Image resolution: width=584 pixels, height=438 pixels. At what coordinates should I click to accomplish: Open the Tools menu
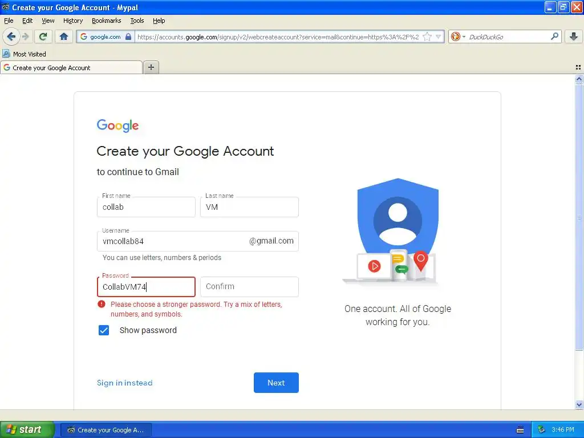137,21
